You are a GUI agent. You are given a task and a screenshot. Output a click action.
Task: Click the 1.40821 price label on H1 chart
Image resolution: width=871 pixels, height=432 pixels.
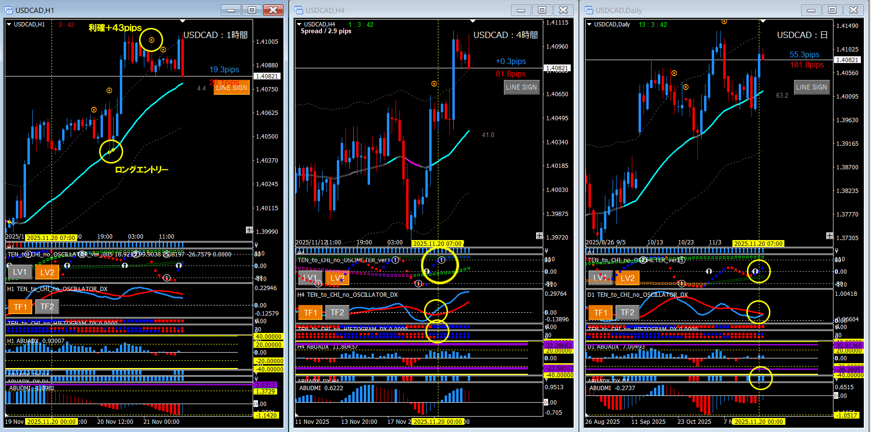[267, 76]
